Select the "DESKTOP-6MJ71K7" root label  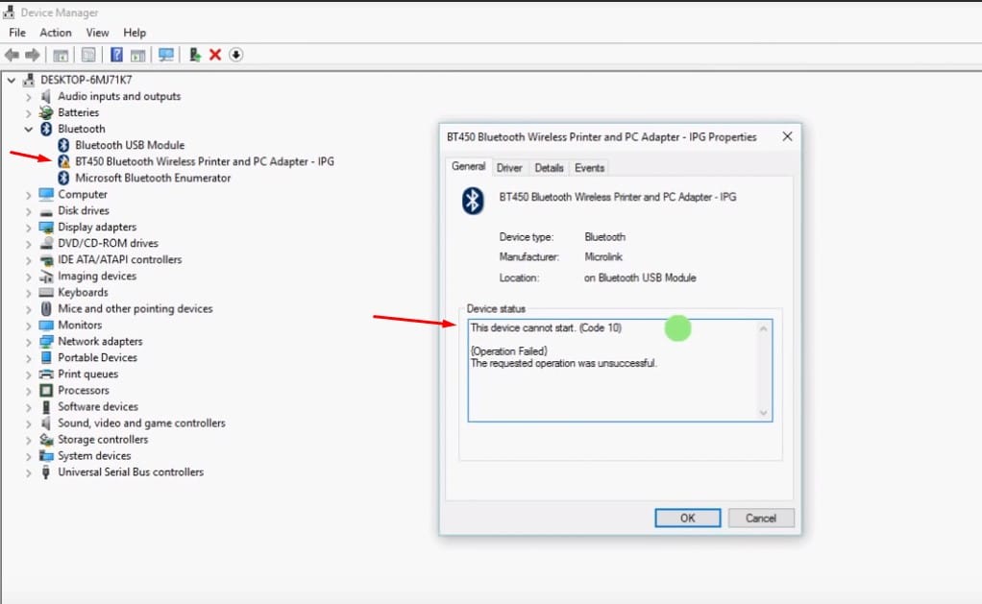[x=86, y=80]
